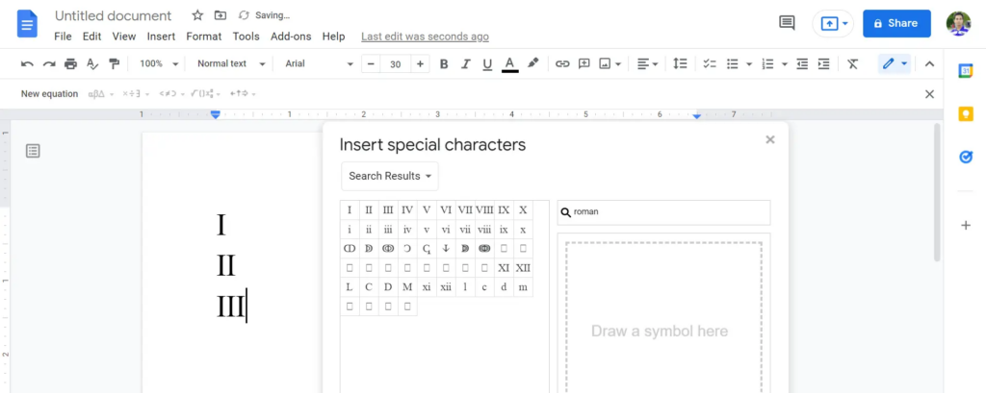Click the New equation button
Viewport: 986px width, 393px height.
[50, 94]
